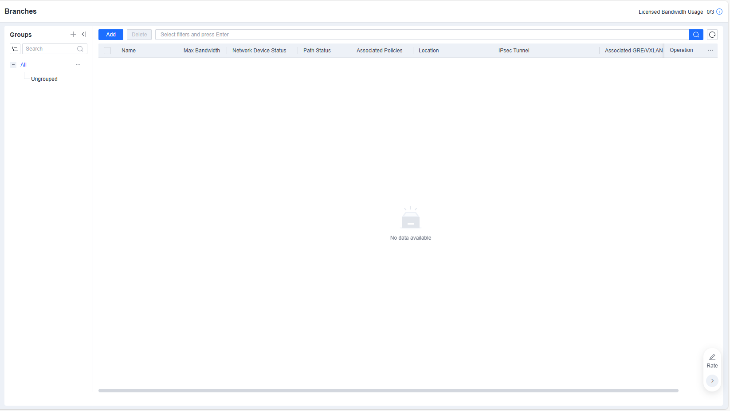730x411 pixels.
Task: Click the Licensed Bandwidth Usage label
Action: (671, 12)
